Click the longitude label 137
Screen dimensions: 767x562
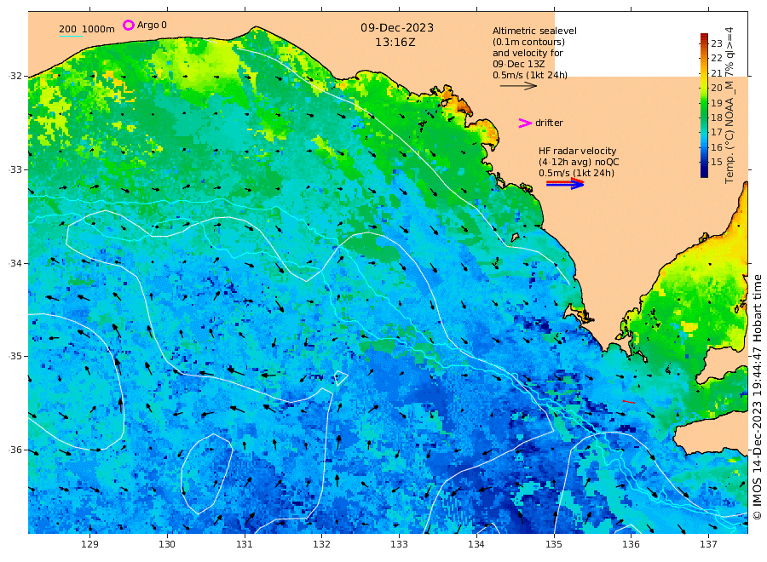pyautogui.click(x=708, y=544)
